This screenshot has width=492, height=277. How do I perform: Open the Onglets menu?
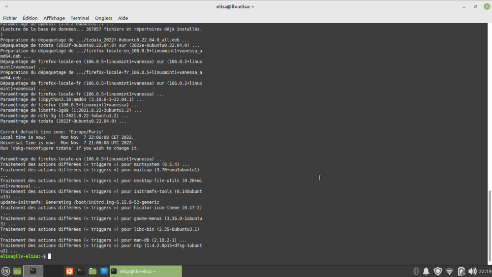click(103, 18)
